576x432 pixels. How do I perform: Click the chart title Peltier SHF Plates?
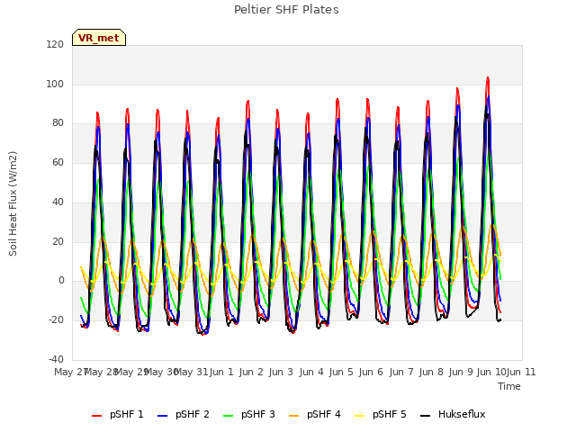286,10
